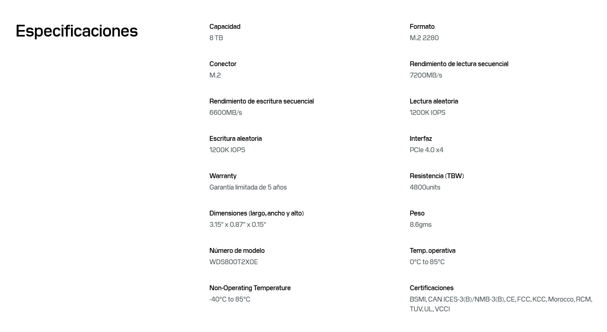
Task: Click the Interfaz PCIe 4.0 x4 value
Action: (x=426, y=150)
